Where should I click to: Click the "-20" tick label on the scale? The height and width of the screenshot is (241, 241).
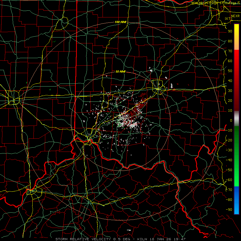(229, 140)
